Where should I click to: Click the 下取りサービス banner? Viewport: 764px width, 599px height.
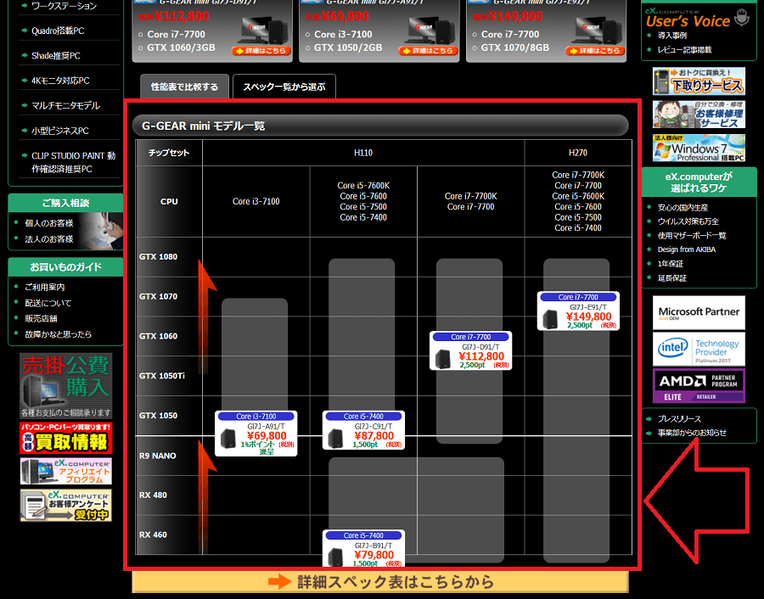(x=699, y=81)
